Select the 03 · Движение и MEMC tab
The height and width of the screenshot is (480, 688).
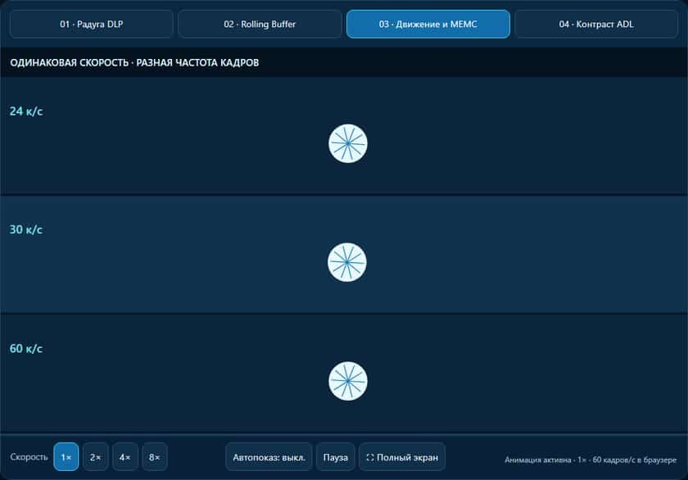click(x=428, y=24)
